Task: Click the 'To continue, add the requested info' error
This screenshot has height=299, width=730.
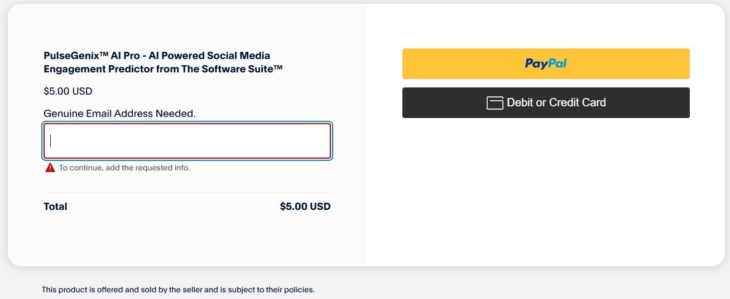Action: click(124, 168)
